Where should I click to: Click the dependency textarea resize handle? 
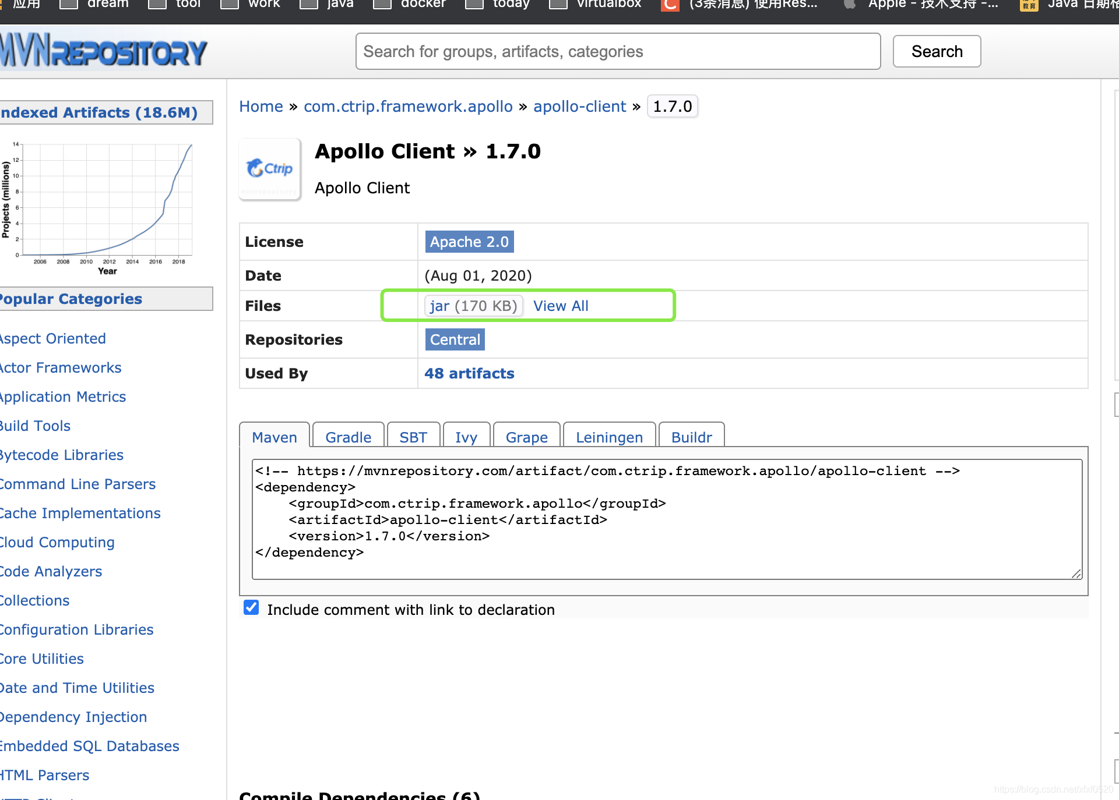click(x=1076, y=574)
